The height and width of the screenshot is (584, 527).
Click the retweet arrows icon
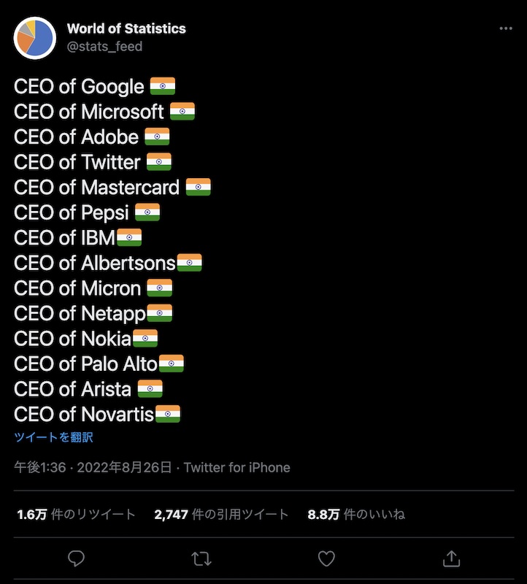(201, 558)
